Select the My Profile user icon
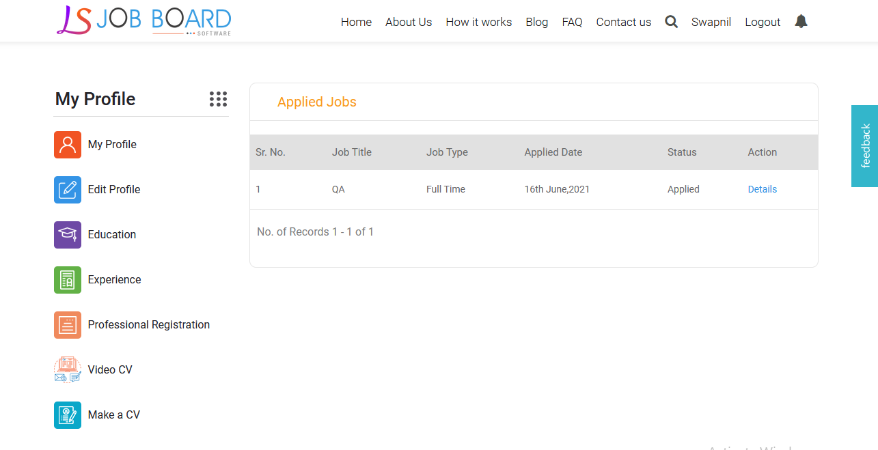Image resolution: width=878 pixels, height=450 pixels. tap(67, 144)
